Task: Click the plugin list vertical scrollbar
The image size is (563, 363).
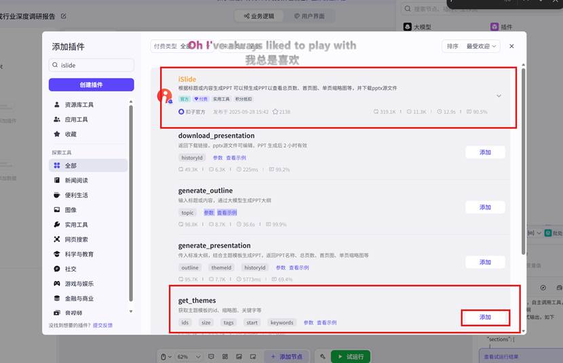Action: 523,161
